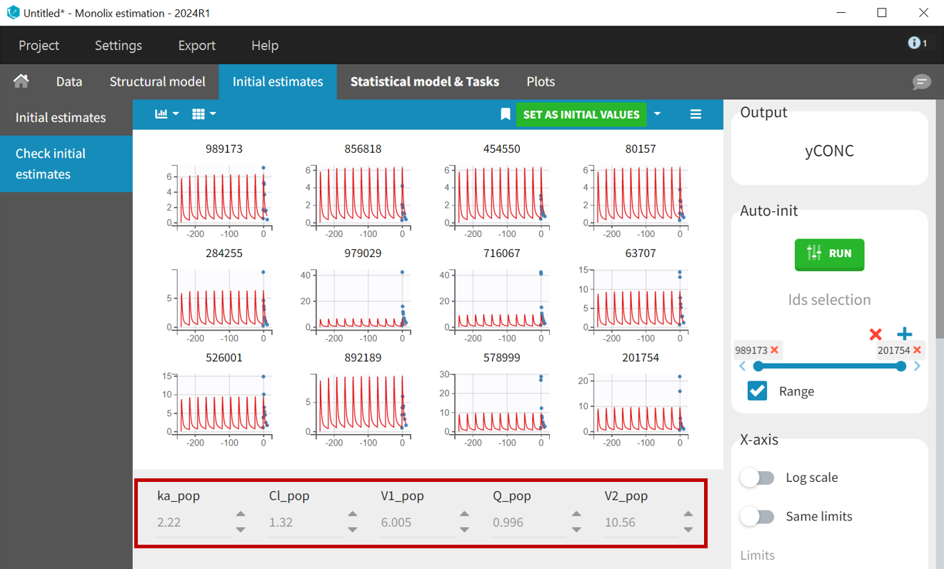Open the Settings menu
This screenshot has width=944, height=569.
(118, 45)
